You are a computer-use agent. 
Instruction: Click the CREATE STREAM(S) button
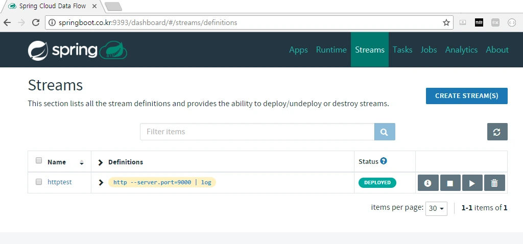coord(467,96)
